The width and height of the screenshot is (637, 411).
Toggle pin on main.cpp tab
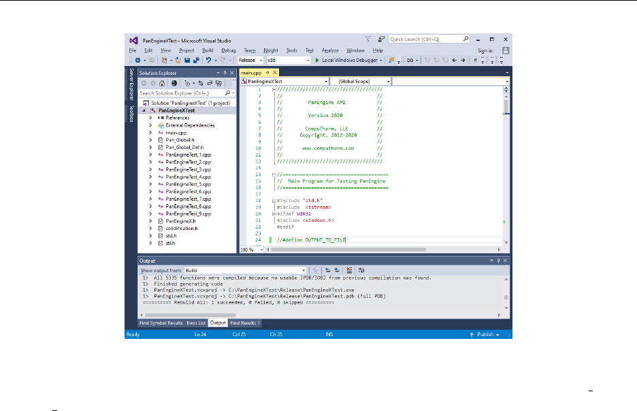pyautogui.click(x=267, y=72)
